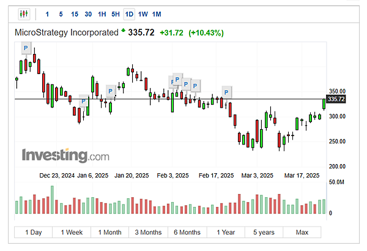Screen dimensions: 367x251
Task: Switch to the 15 minute interval
Action: click(x=75, y=14)
